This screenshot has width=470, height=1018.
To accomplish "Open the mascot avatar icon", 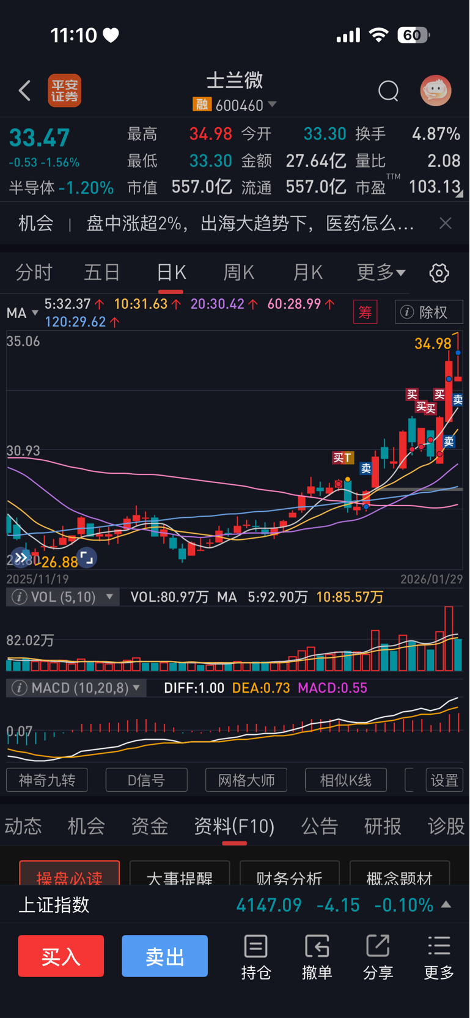I will pos(436,90).
